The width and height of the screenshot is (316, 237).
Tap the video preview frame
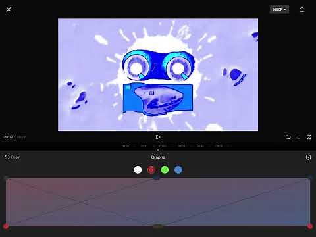pos(158,74)
